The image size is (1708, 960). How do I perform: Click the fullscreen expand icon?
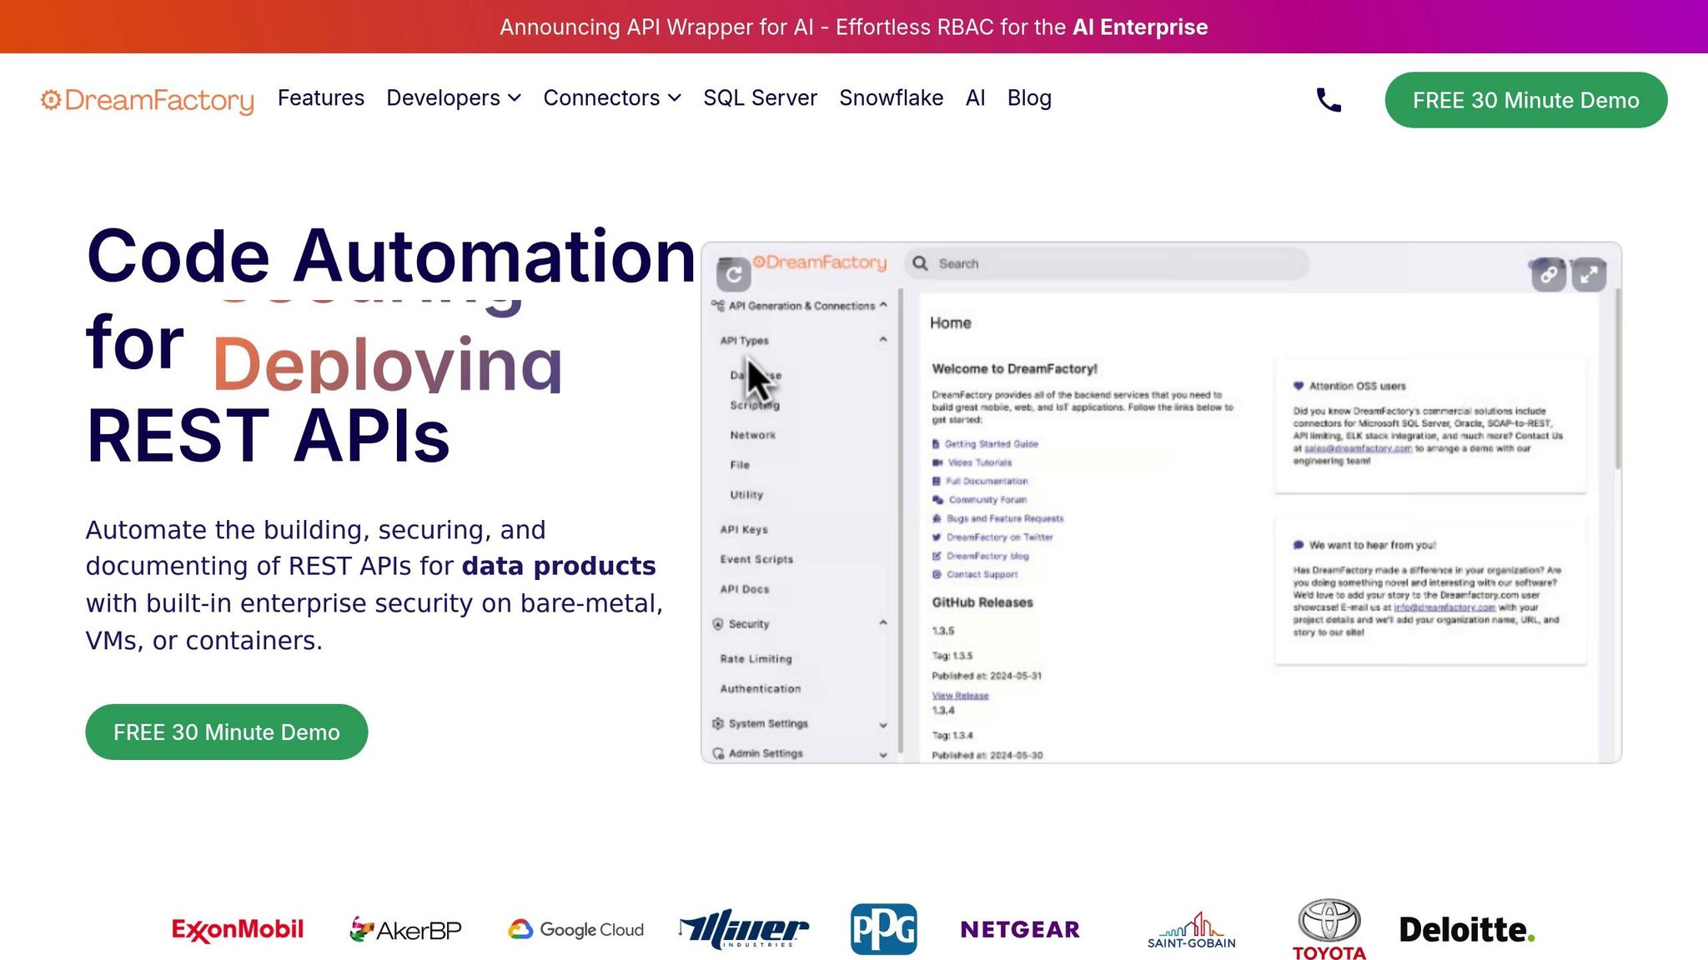(1588, 273)
